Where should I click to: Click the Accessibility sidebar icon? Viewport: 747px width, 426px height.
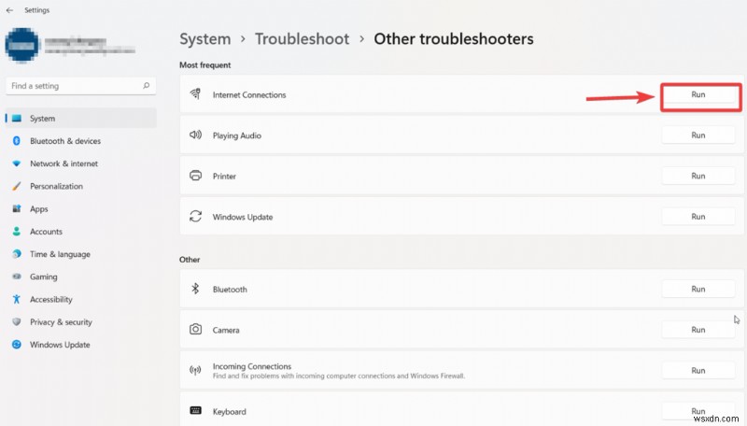coord(16,300)
